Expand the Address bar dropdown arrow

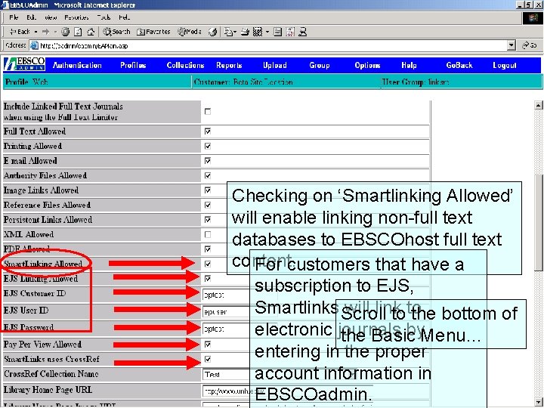pos(512,45)
